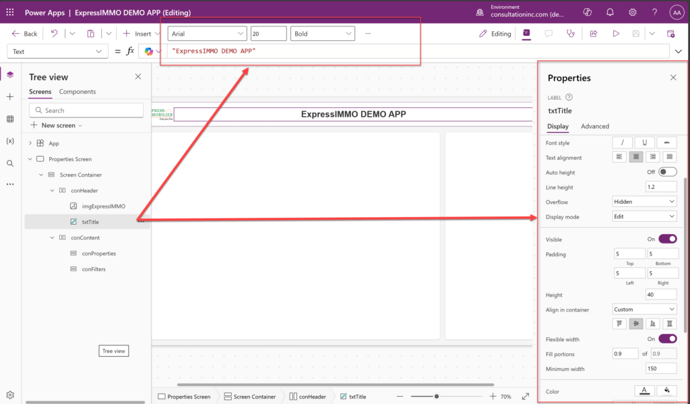Click fit to window expand icon

526,397
